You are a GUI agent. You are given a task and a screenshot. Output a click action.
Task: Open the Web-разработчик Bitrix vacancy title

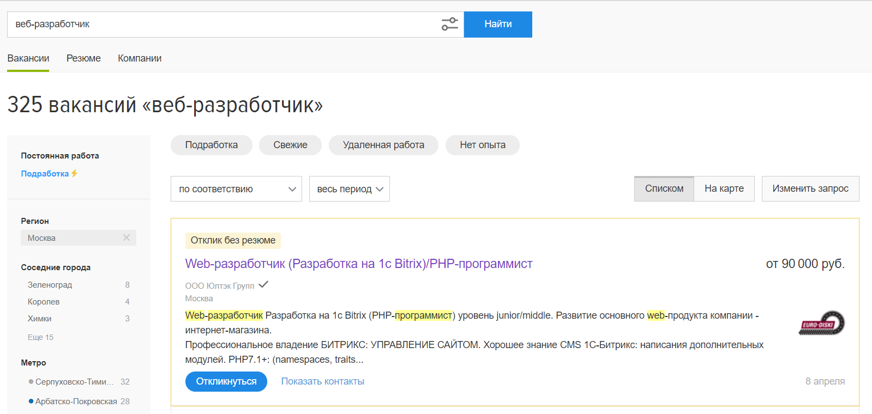(359, 264)
